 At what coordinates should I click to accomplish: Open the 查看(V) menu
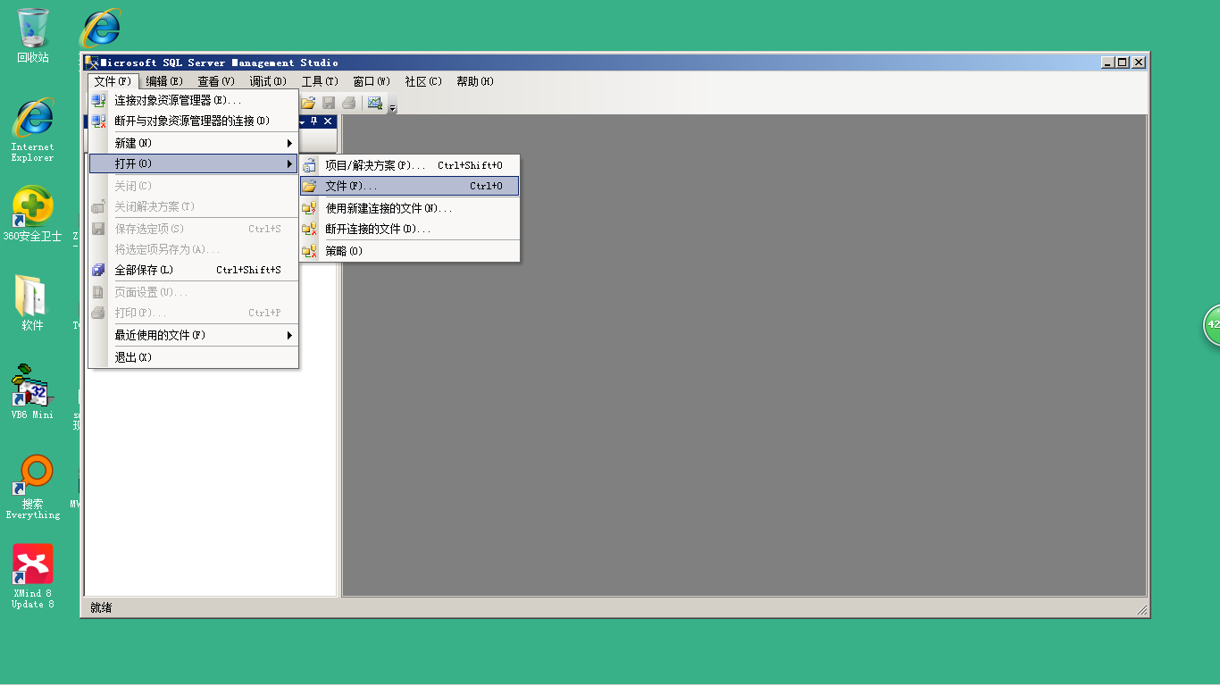tap(216, 81)
